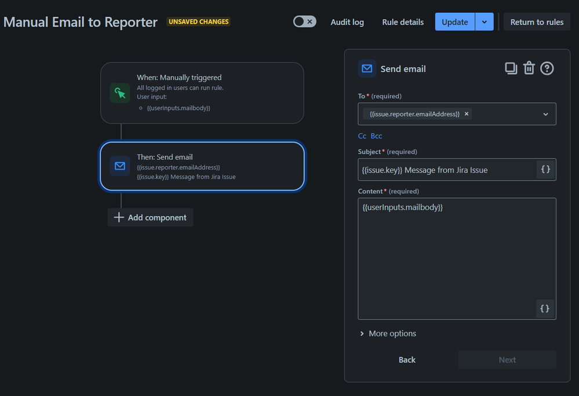Image resolution: width=579 pixels, height=396 pixels.
Task: Click inside the Content text area
Action: pos(457,255)
